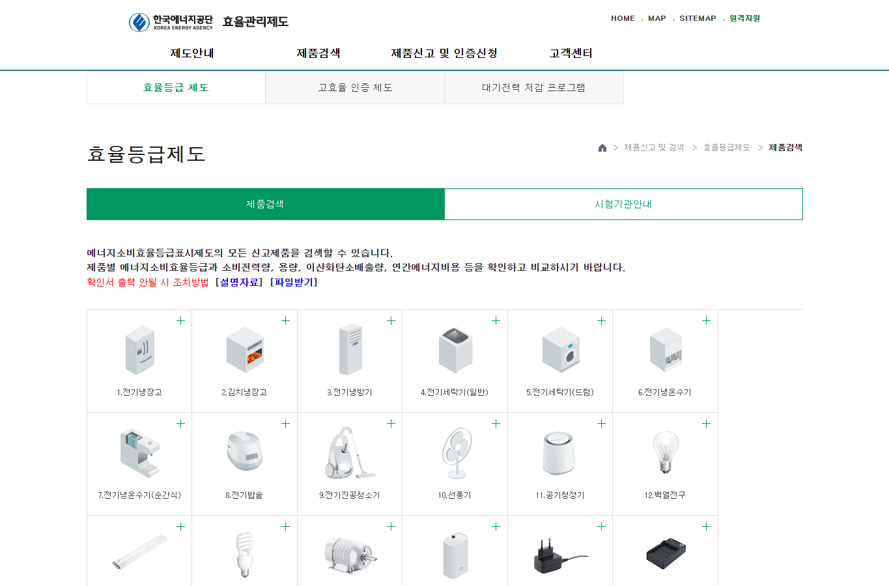The image size is (889, 586).
Task: Select the white boiler product icon
Action: coord(455,555)
